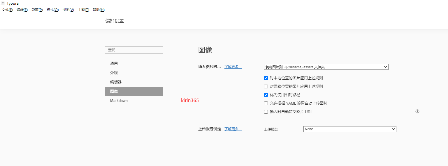Check 插入时自动转义图片 URL option
This screenshot has width=448, height=166.
pyautogui.click(x=266, y=112)
